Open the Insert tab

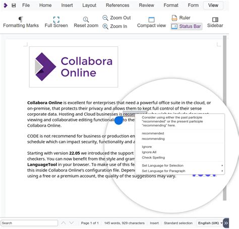(x=67, y=6)
